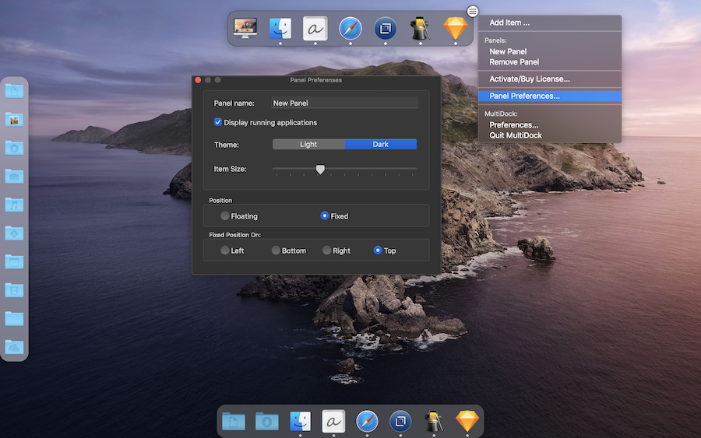The image size is (701, 438).
Task: Set fixed position to Left
Action: coord(225,251)
